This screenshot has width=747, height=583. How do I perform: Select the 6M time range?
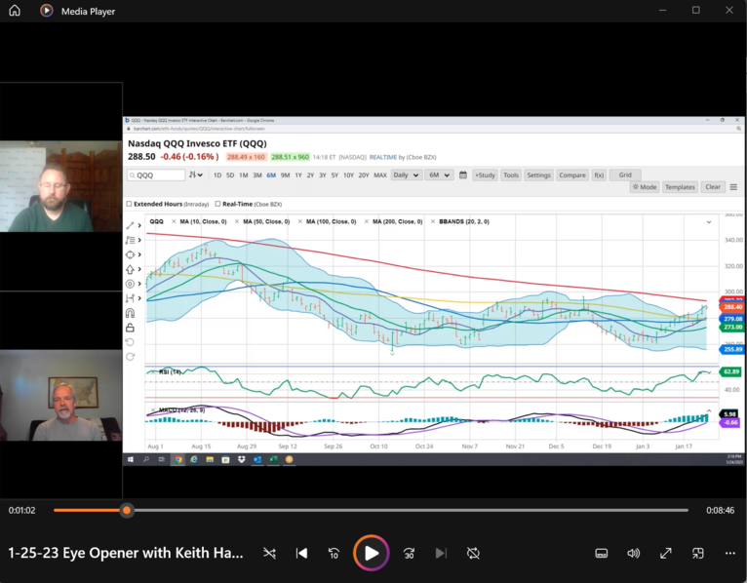[271, 175]
